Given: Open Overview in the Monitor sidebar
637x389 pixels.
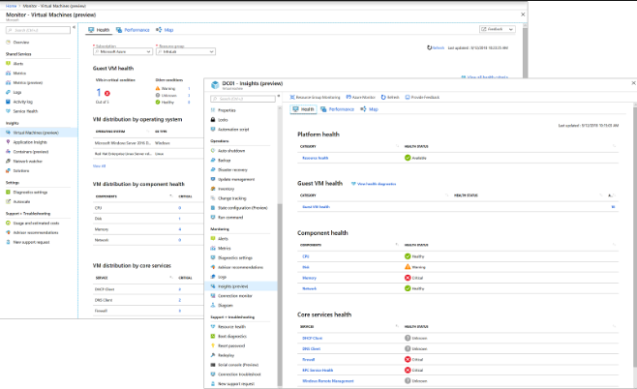Looking at the screenshot, I should point(20,43).
